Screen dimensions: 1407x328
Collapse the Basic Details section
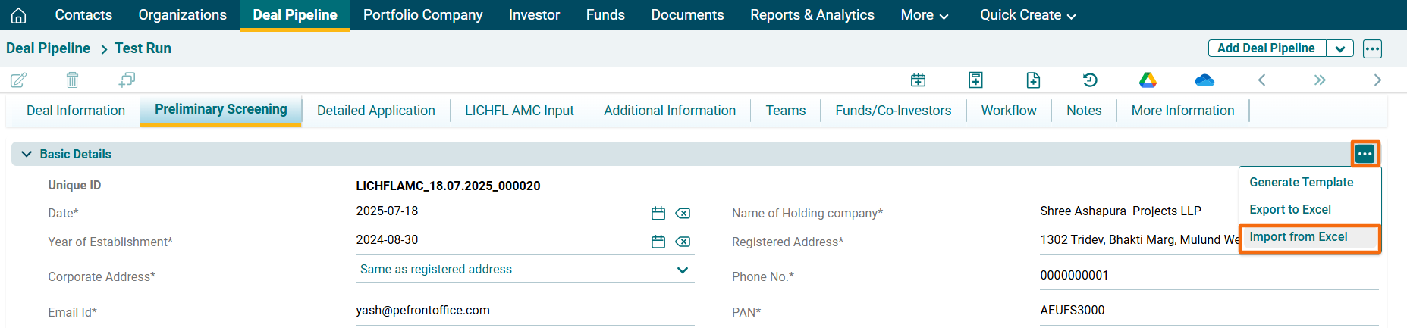point(27,154)
